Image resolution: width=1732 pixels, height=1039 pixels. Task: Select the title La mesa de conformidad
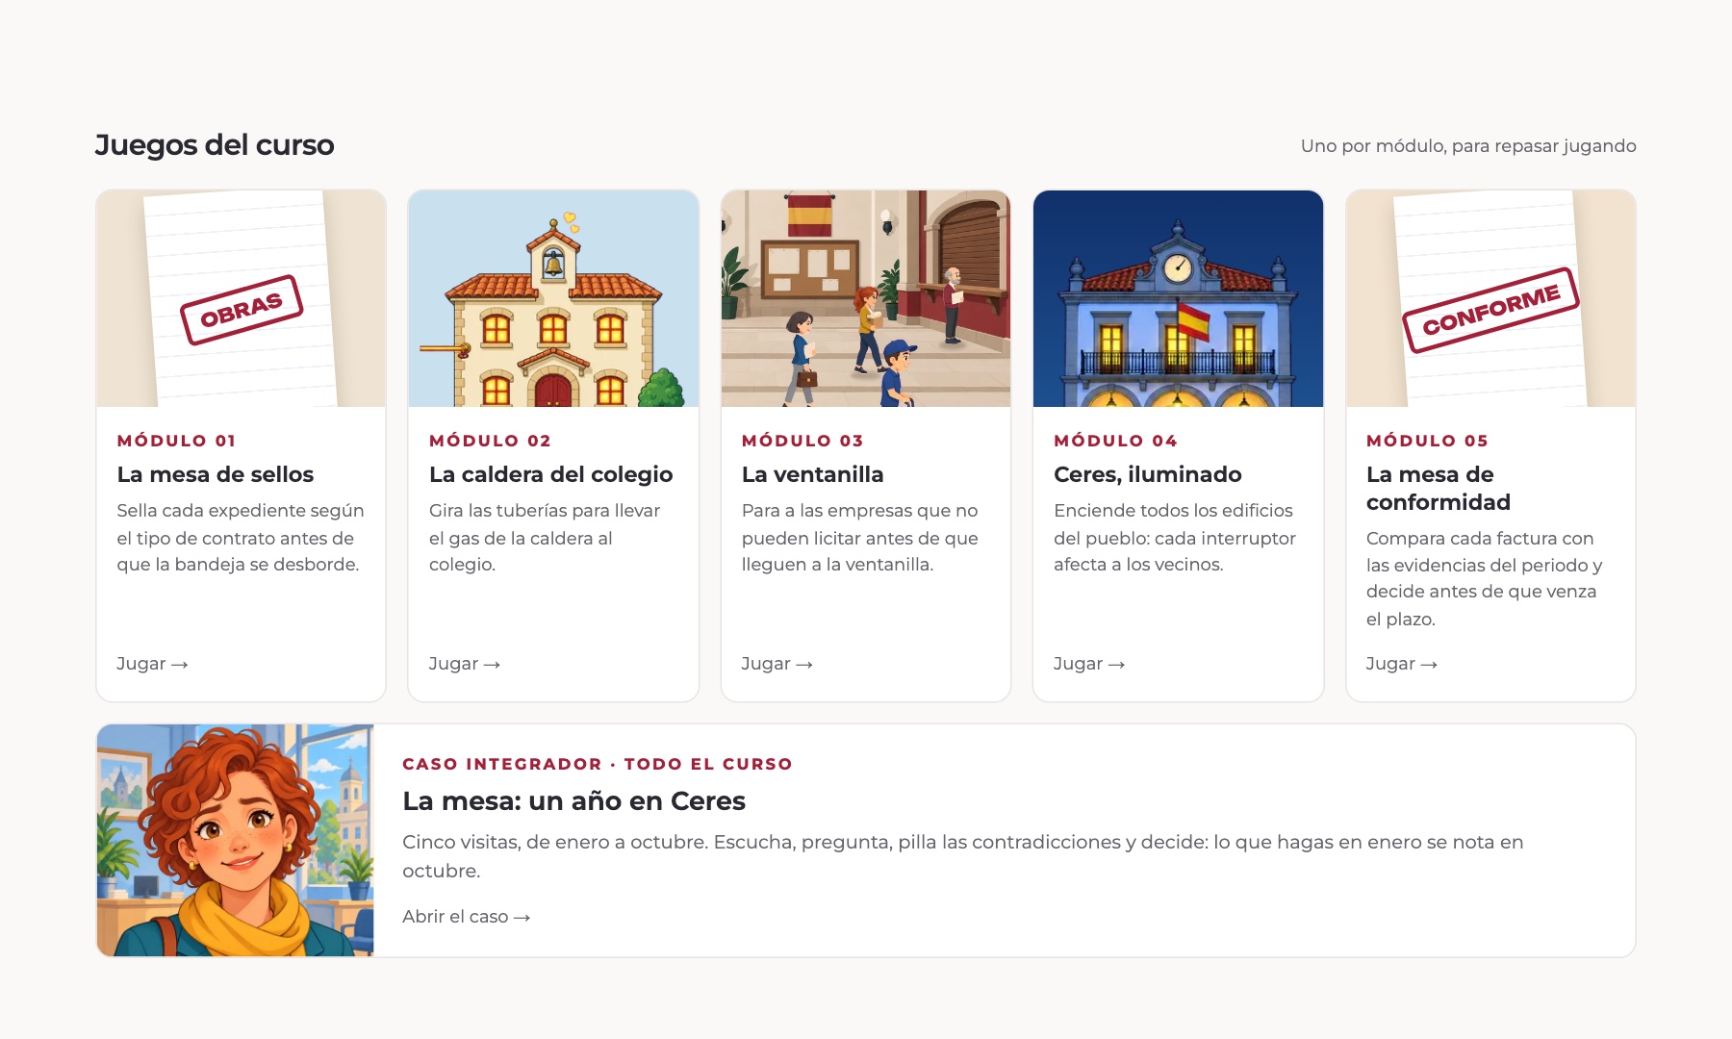point(1439,488)
